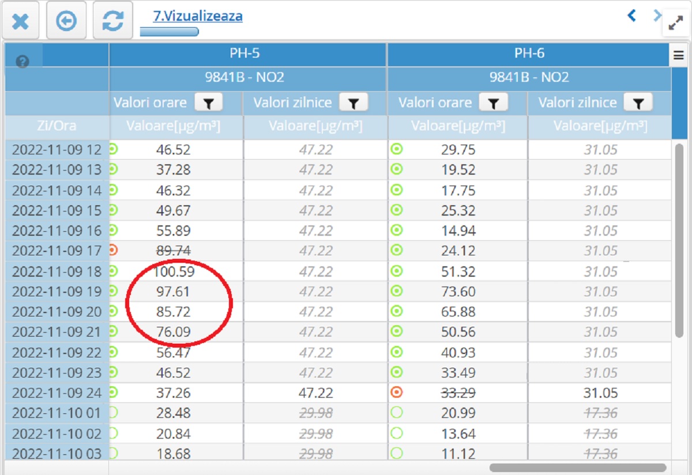Click the vertical scrollbar thumb on right
692x475 pixels.
coord(679,240)
